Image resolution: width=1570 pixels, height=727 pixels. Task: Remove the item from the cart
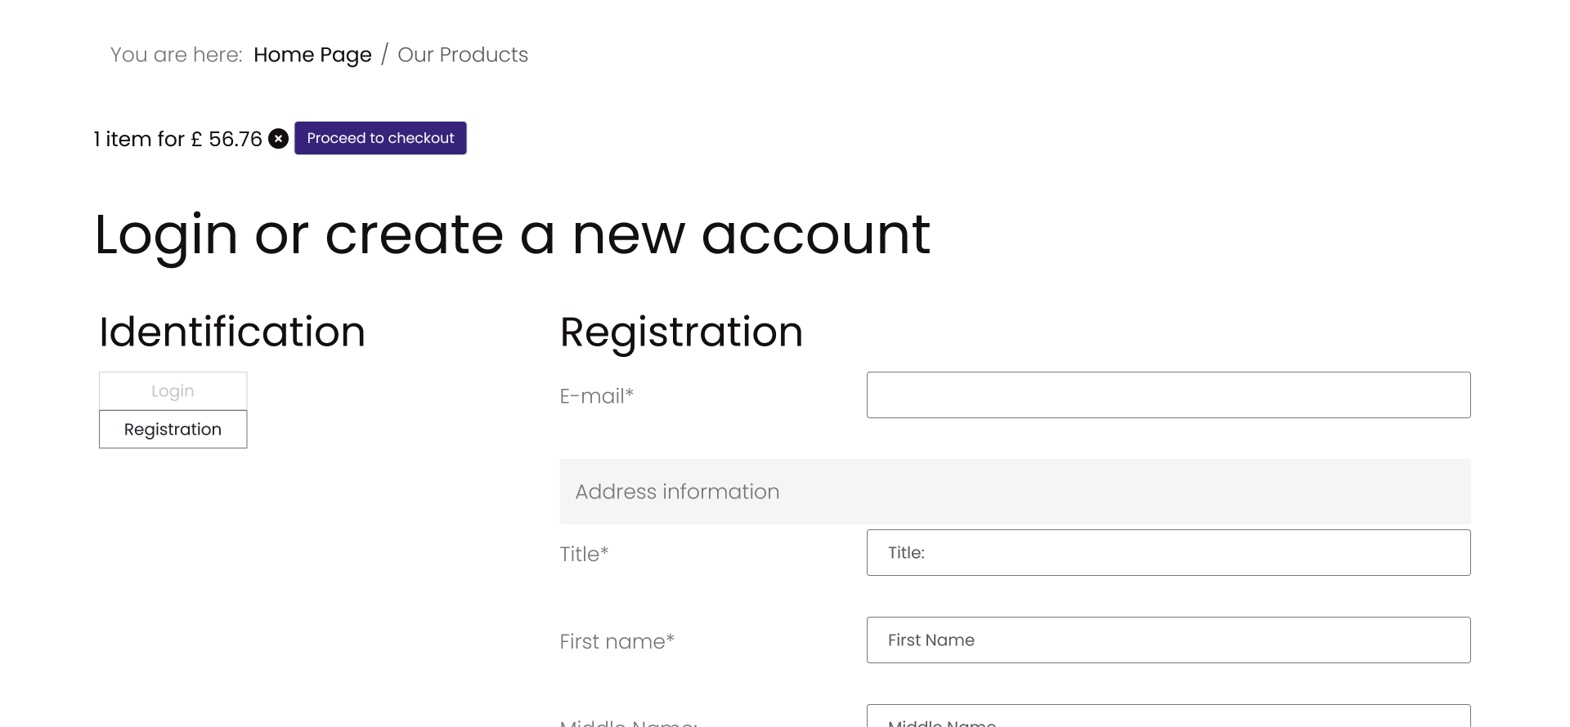tap(279, 139)
